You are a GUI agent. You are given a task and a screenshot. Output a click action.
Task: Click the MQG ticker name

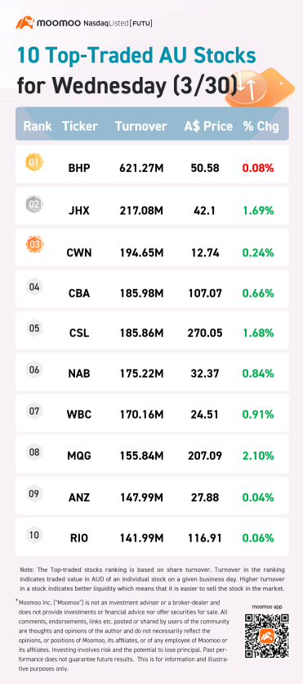[79, 455]
